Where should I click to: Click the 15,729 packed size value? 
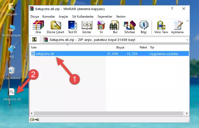[x=132, y=54]
